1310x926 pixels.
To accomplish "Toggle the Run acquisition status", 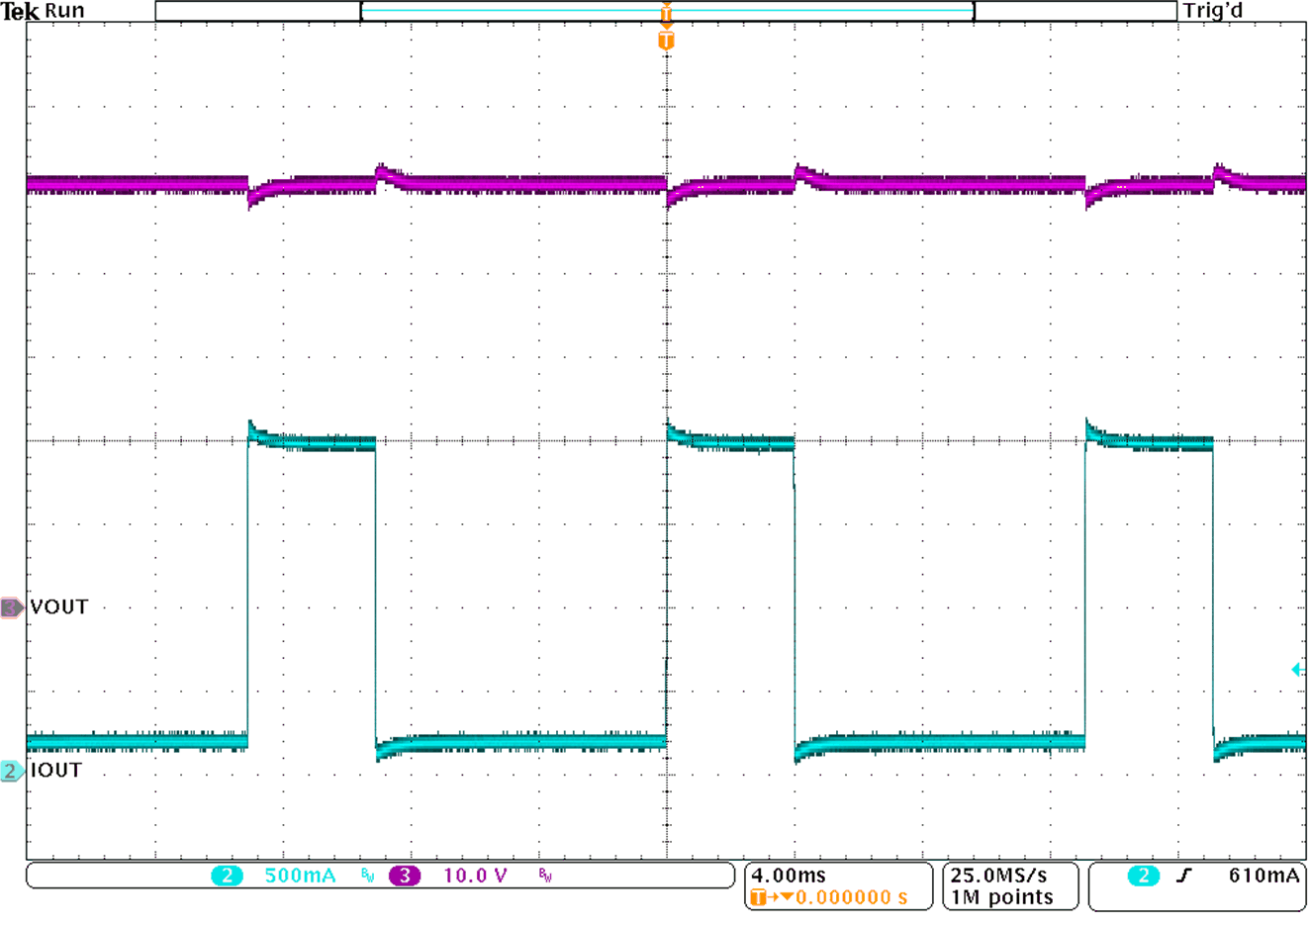I will coord(65,11).
